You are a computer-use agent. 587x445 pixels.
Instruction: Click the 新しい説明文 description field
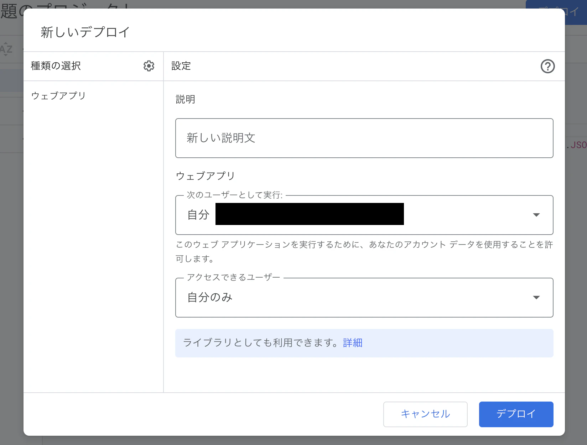364,138
